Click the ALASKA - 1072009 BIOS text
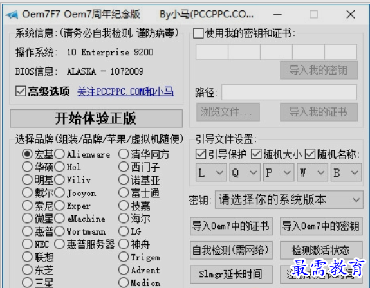Image resolution: width=370 pixels, height=288 pixels. click(x=106, y=71)
